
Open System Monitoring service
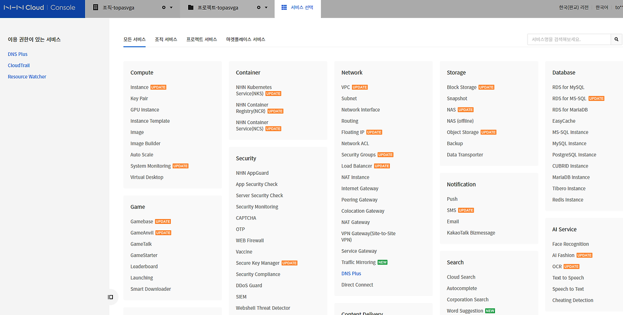pos(150,166)
